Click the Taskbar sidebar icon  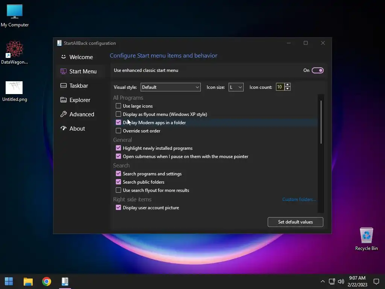[63, 85]
